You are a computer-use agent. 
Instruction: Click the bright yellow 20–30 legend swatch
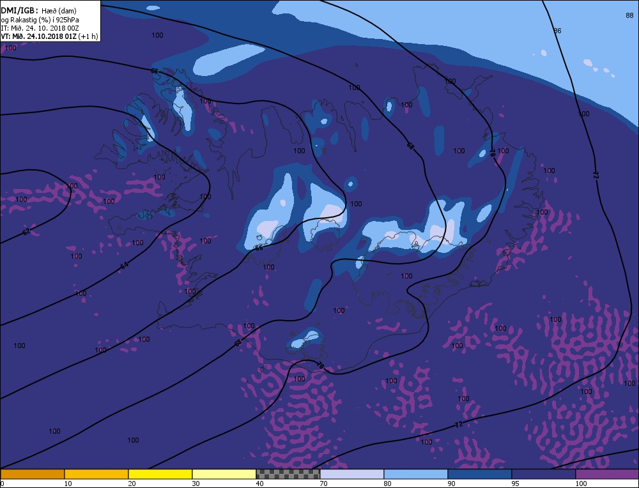pos(160,474)
